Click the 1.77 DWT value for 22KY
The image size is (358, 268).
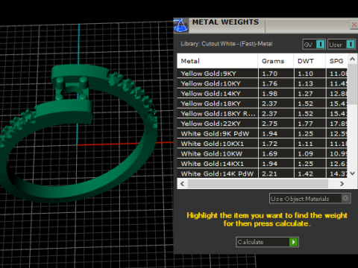point(306,124)
